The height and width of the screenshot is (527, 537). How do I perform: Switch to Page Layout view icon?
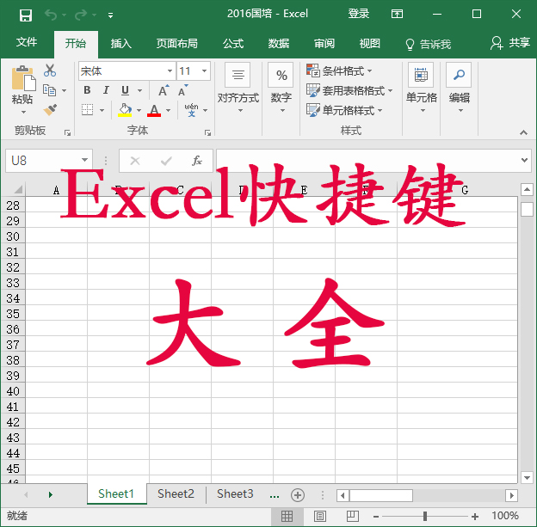tap(319, 516)
